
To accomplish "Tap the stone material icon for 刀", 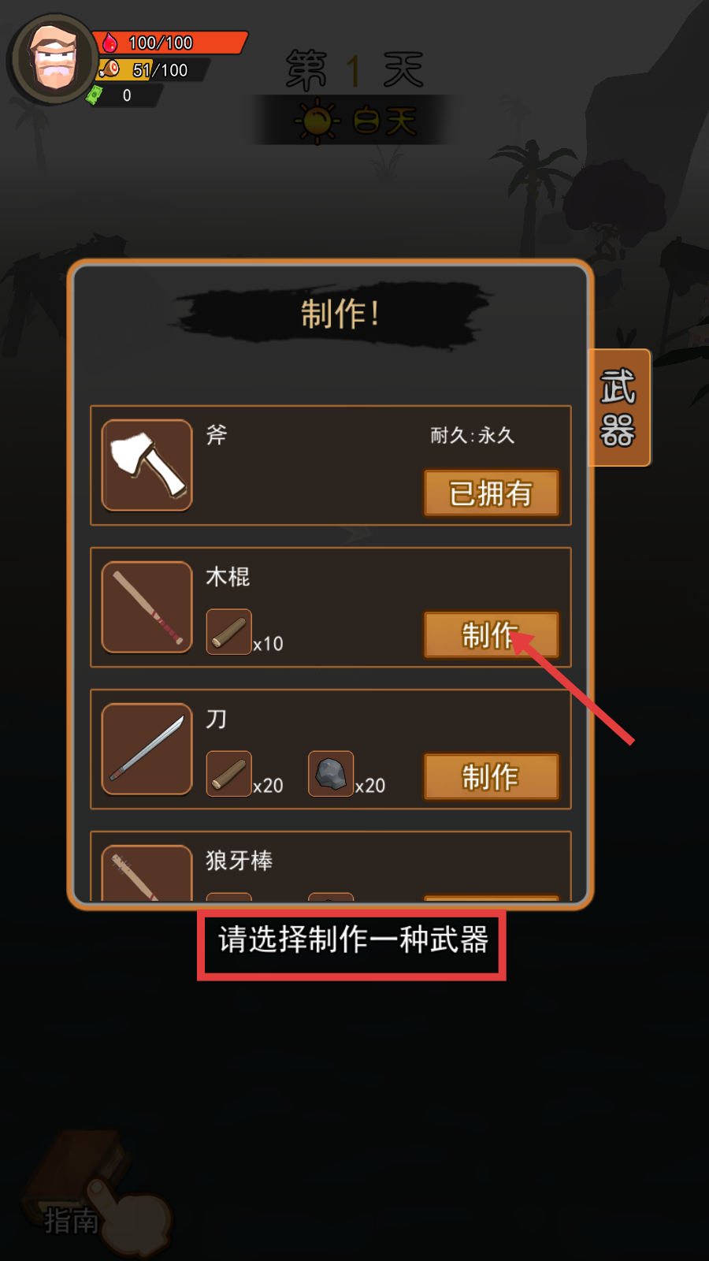I will click(331, 773).
